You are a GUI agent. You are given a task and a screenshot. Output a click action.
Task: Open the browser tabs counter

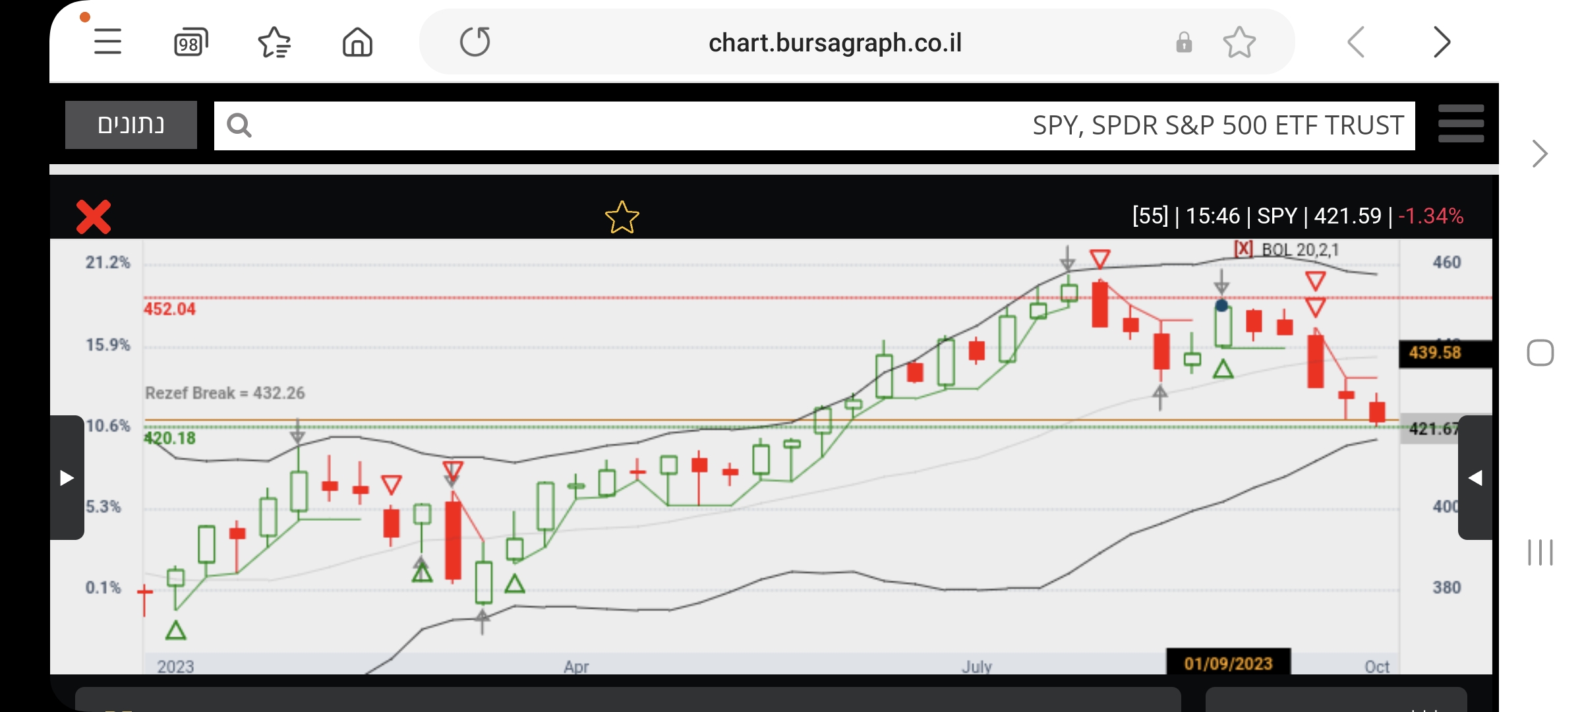(x=190, y=43)
